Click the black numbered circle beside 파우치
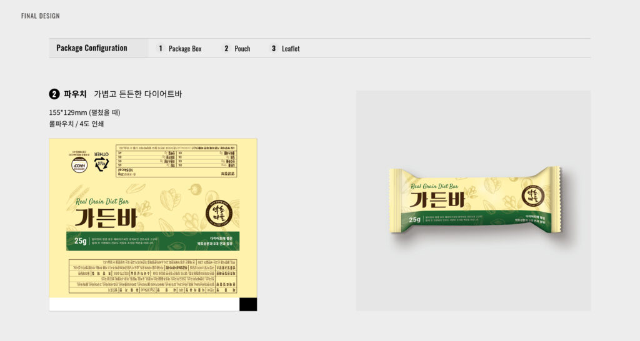This screenshot has width=640, height=341. [x=54, y=94]
